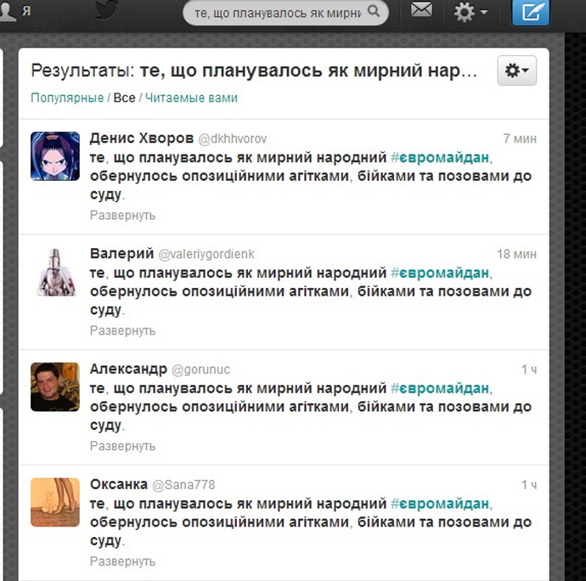
Task: Expand Александр's tweet with Развернуть
Action: pos(122,446)
